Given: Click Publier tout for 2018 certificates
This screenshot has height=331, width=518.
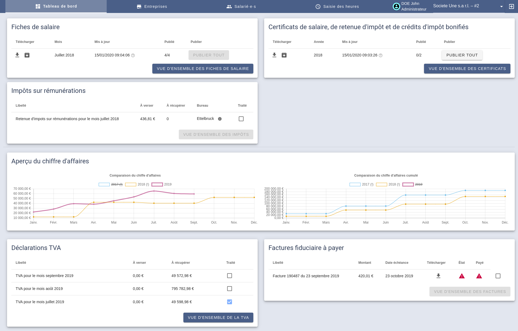Looking at the screenshot, I should pyautogui.click(x=462, y=55).
